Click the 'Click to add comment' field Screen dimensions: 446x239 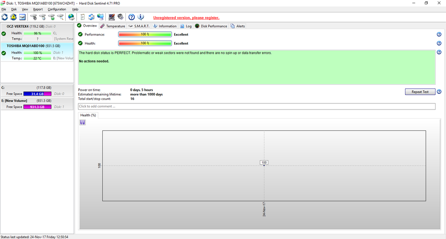point(256,106)
